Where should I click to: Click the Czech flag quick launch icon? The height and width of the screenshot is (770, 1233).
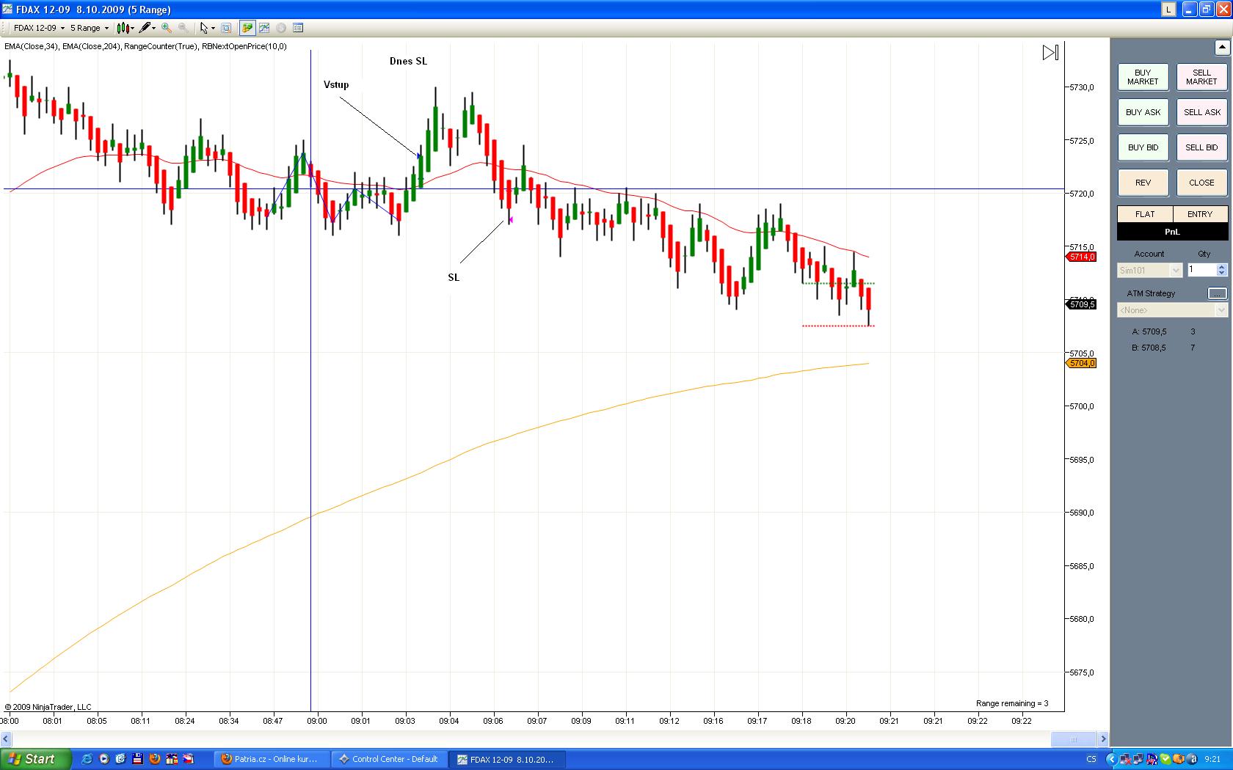[189, 759]
